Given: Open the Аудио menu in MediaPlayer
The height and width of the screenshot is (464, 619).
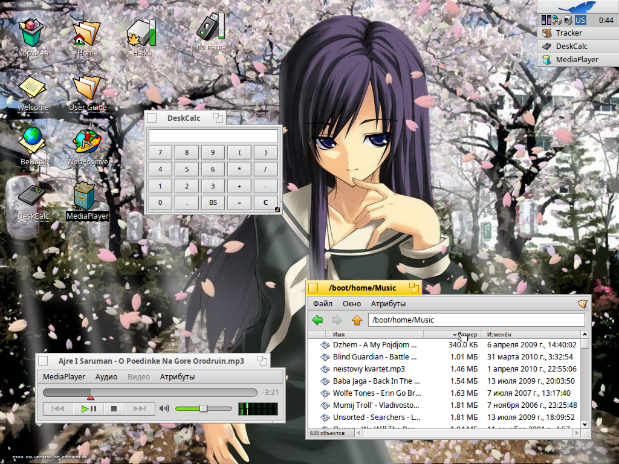Looking at the screenshot, I should click(x=106, y=377).
